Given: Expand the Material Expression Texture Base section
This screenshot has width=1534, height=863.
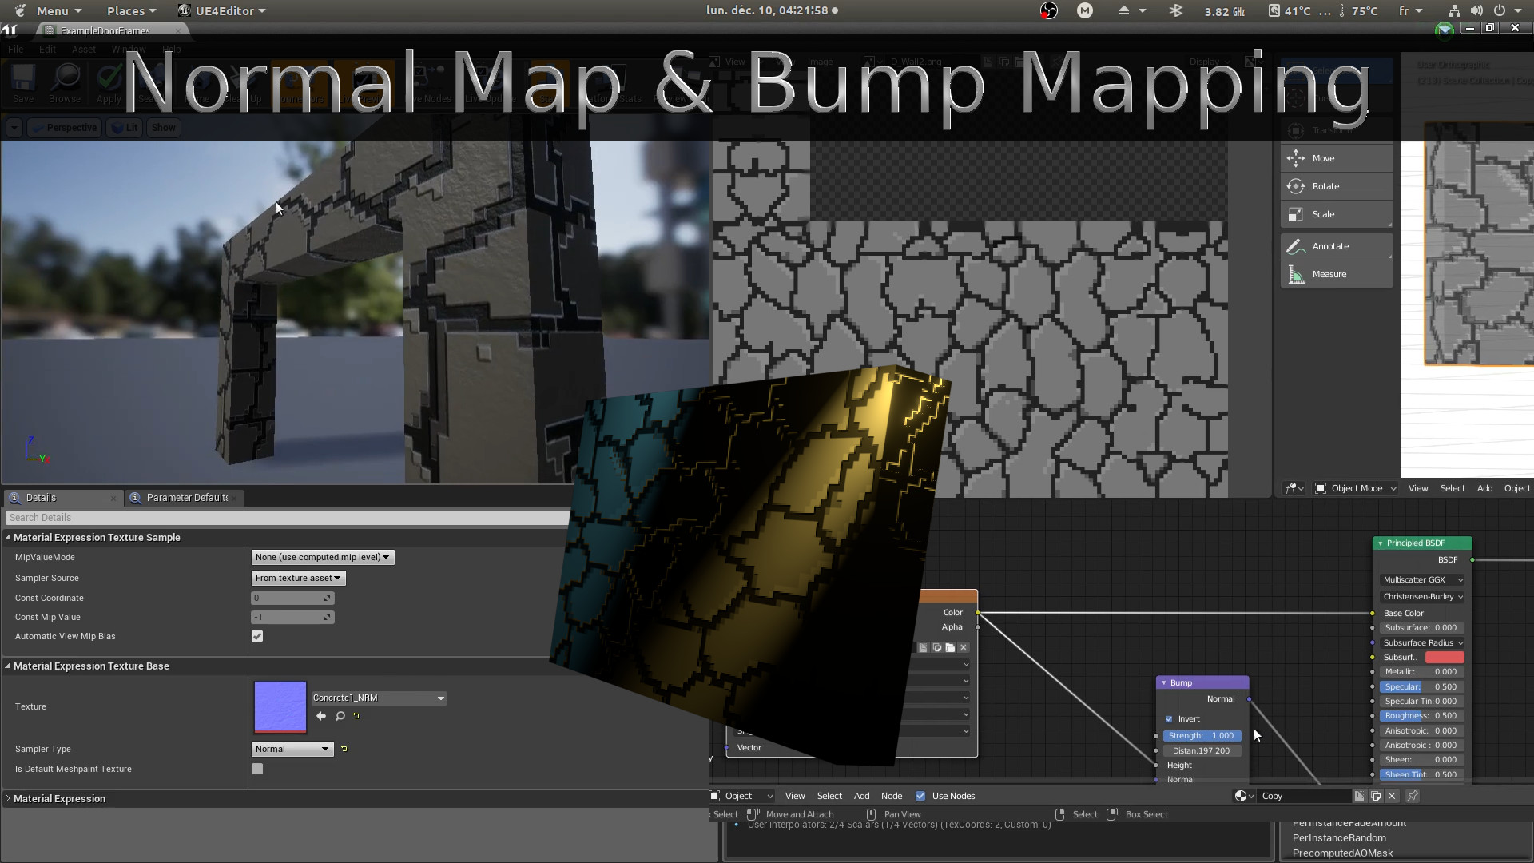Looking at the screenshot, I should click(9, 665).
